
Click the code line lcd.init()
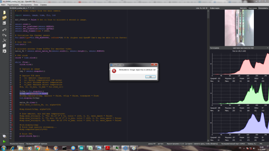click(21, 44)
